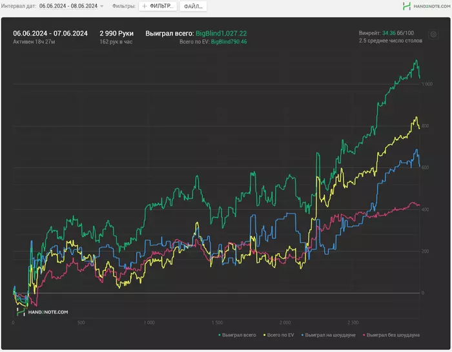The image size is (452, 352).
Task: Click the Активен 18ч 27м text
Action: (34, 42)
